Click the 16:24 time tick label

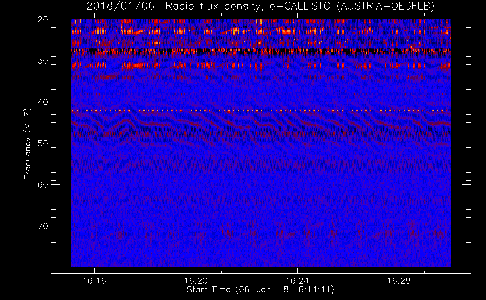pyautogui.click(x=297, y=281)
